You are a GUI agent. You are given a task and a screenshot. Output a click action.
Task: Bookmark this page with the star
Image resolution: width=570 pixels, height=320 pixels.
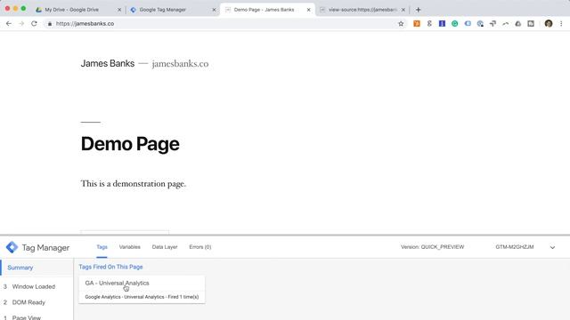pyautogui.click(x=401, y=24)
